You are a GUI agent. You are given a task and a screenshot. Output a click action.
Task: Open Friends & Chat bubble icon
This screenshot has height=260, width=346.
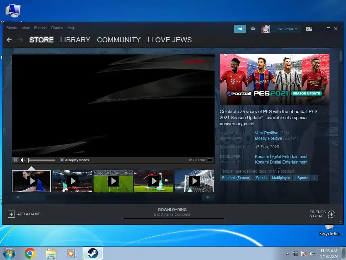(331, 214)
